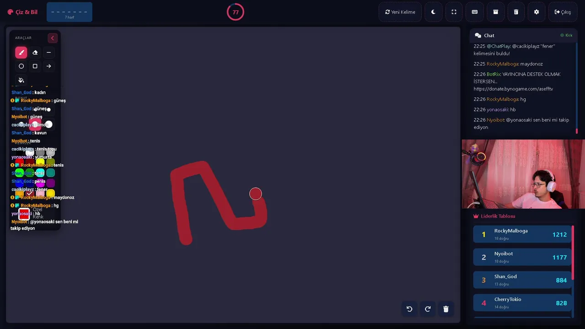The height and width of the screenshot is (329, 585).
Task: Click the archive box icon in top bar
Action: [x=495, y=12]
